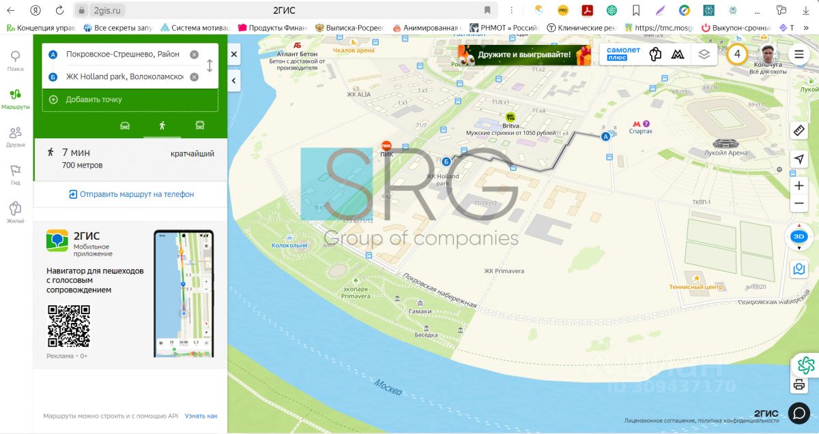Switch to the pedestrian route tab

tap(162, 125)
